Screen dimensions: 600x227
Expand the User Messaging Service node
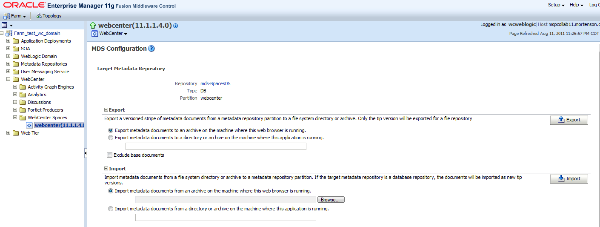[x=8, y=72]
